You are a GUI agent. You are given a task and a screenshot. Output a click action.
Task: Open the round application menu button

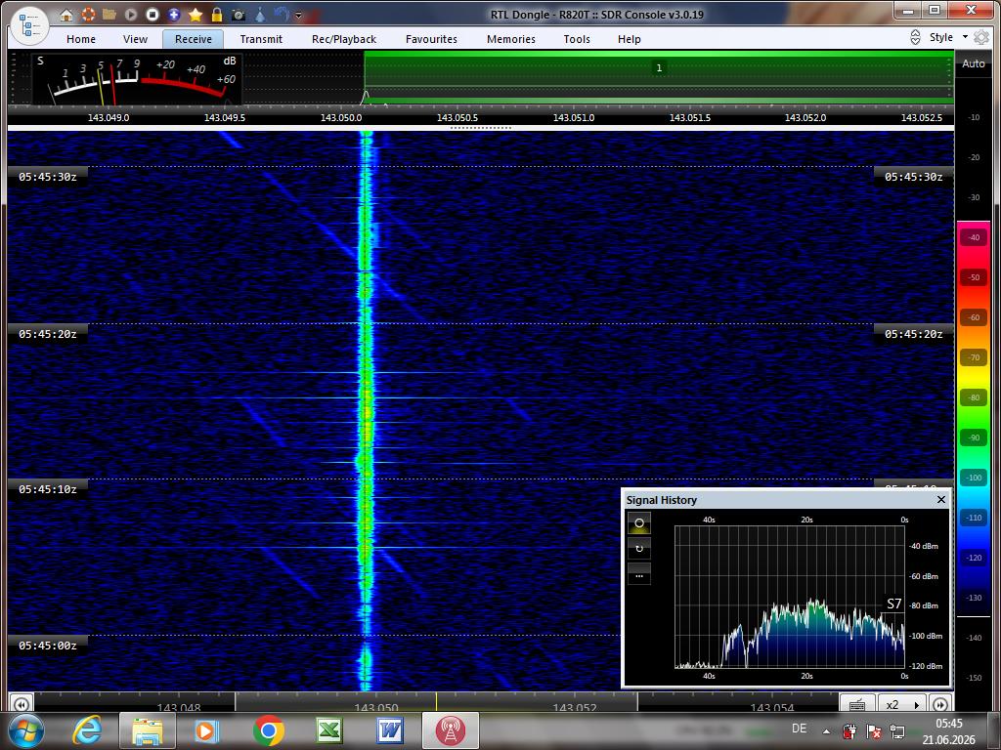29,26
